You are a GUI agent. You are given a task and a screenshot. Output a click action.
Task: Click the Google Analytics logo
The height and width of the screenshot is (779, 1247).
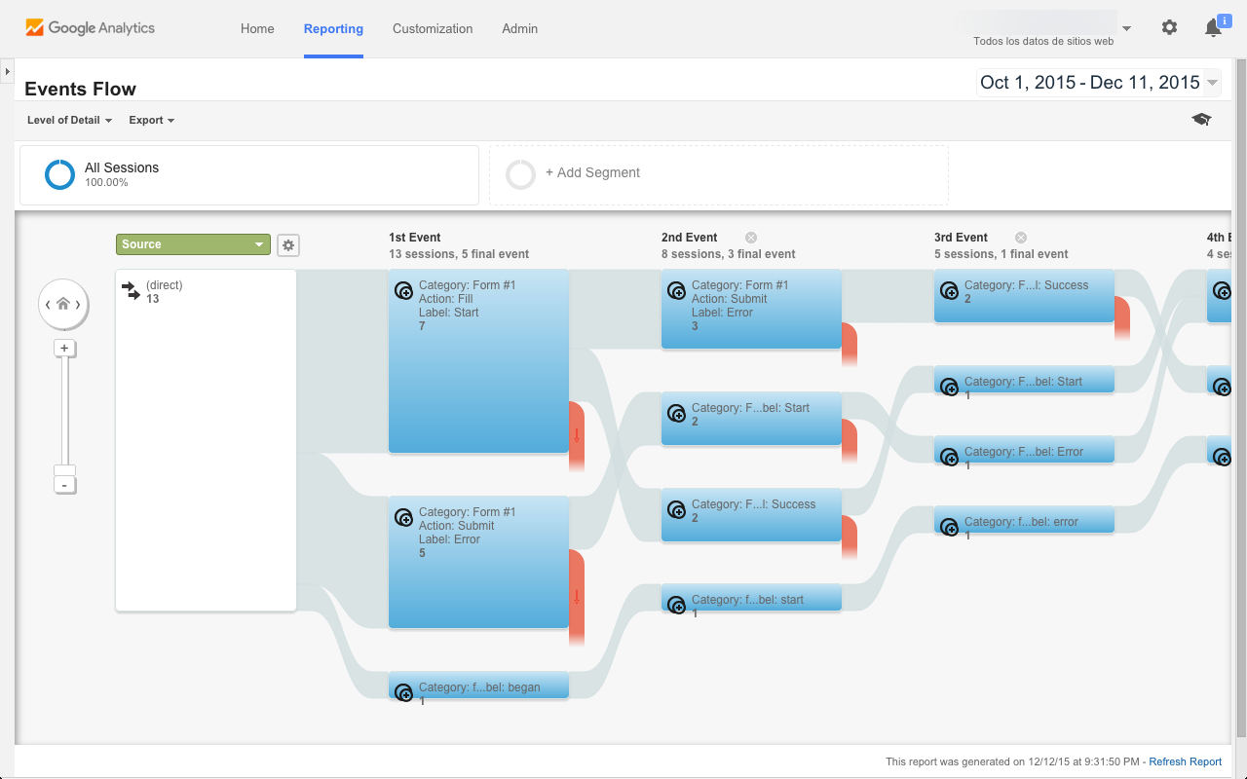(90, 27)
